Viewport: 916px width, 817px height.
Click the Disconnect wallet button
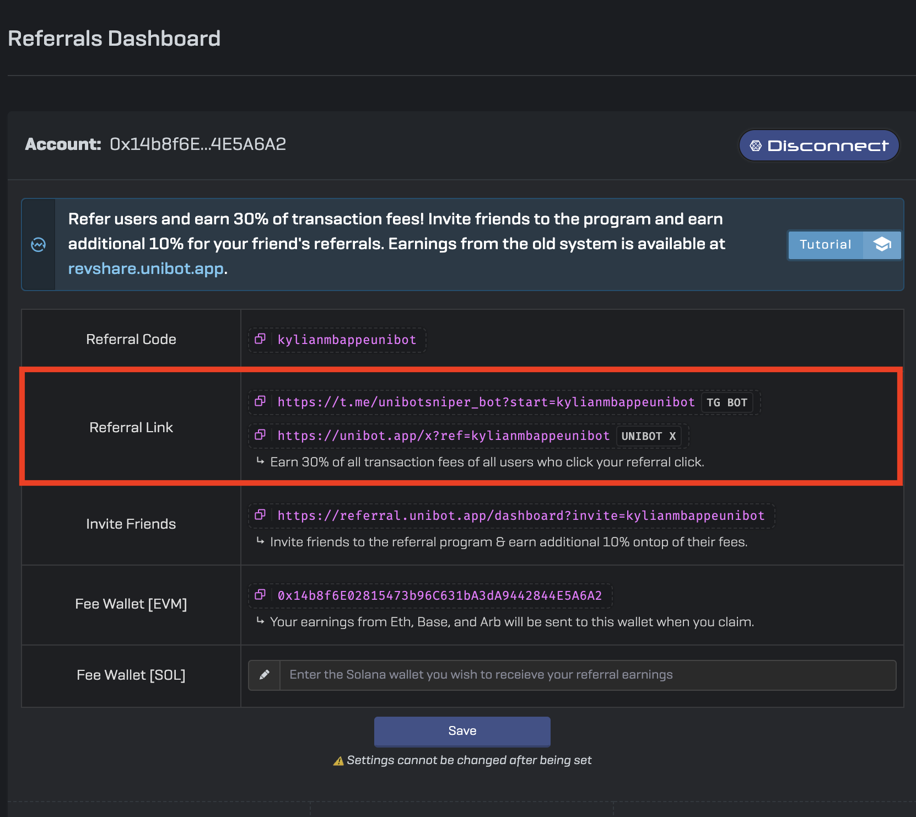tap(819, 146)
